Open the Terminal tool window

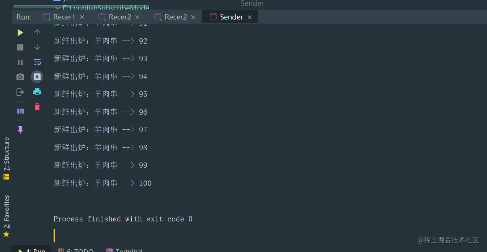tap(124, 250)
